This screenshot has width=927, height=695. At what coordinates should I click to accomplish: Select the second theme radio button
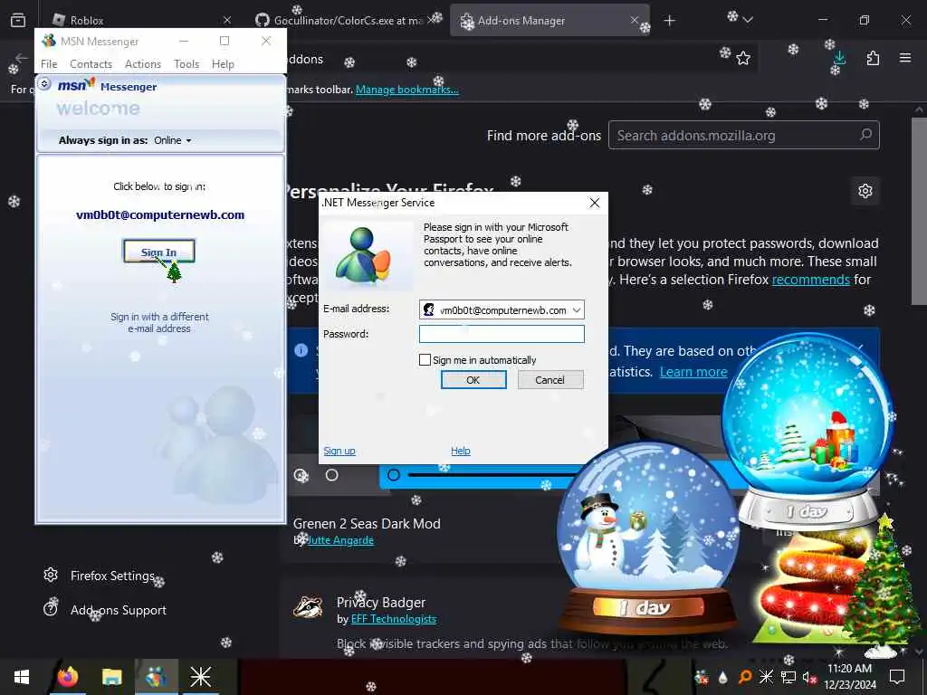point(331,474)
